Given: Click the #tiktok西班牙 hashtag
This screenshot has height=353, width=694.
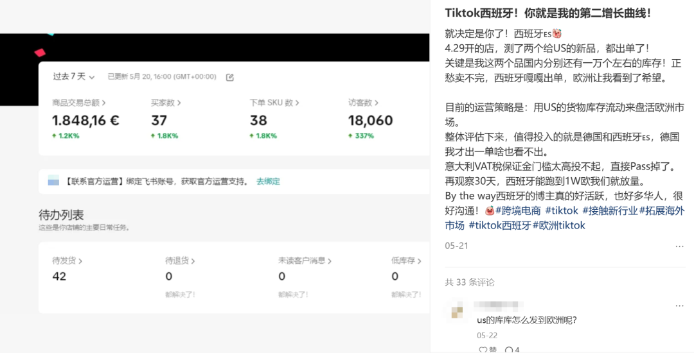Looking at the screenshot, I should pyautogui.click(x=500, y=225).
